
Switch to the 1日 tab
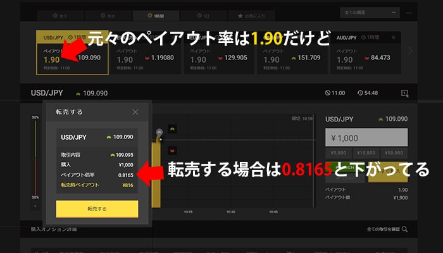pyautogui.click(x=204, y=16)
